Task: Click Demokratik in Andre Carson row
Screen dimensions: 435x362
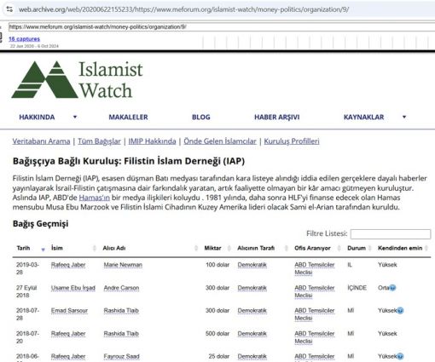Action: pyautogui.click(x=252, y=288)
